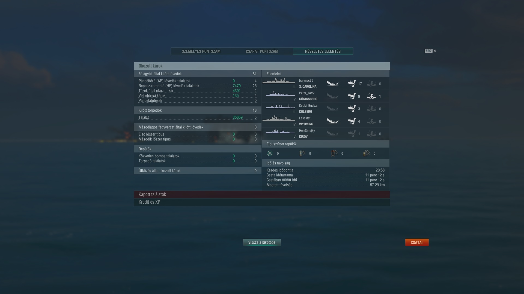524x294 pixels.
Task: Click the destroyed fighter planes icon
Action: click(x=270, y=154)
